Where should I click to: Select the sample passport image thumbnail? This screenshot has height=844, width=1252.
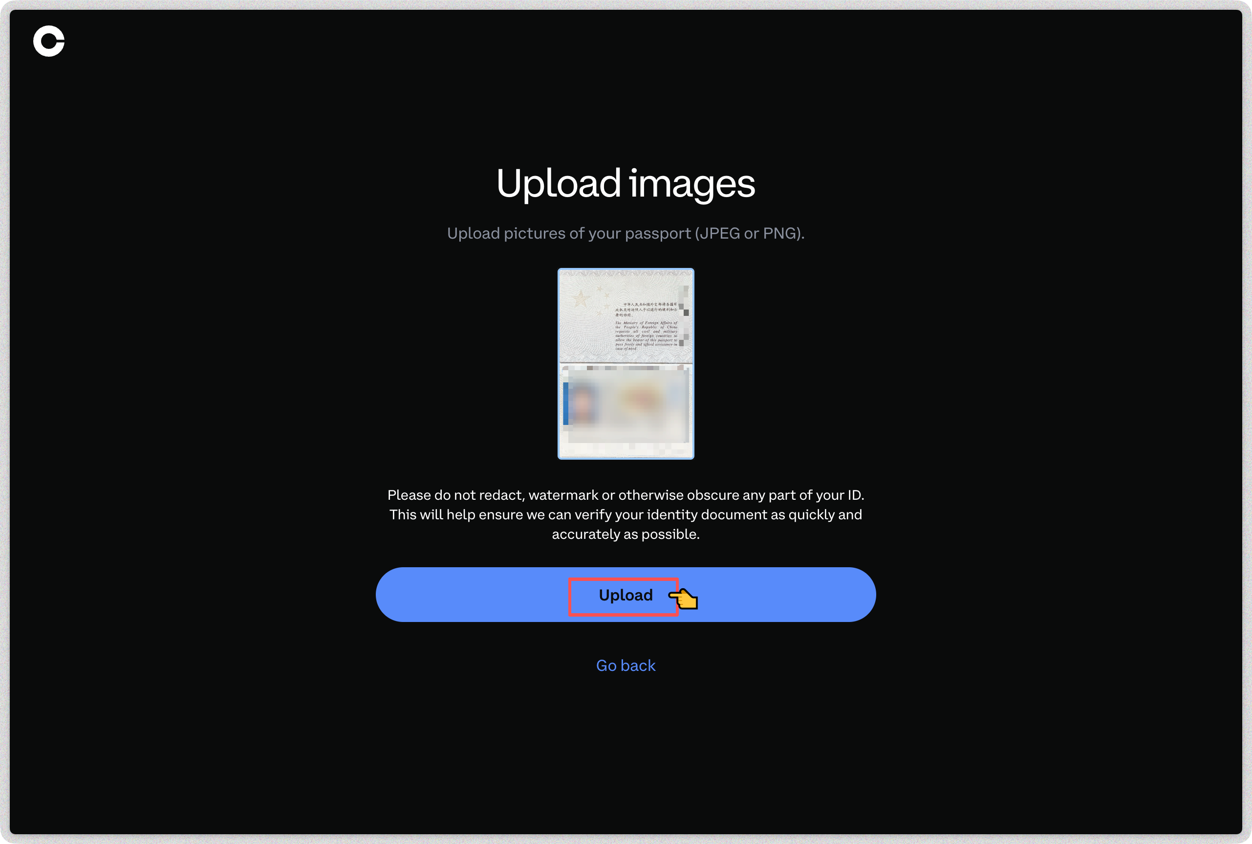pyautogui.click(x=626, y=363)
